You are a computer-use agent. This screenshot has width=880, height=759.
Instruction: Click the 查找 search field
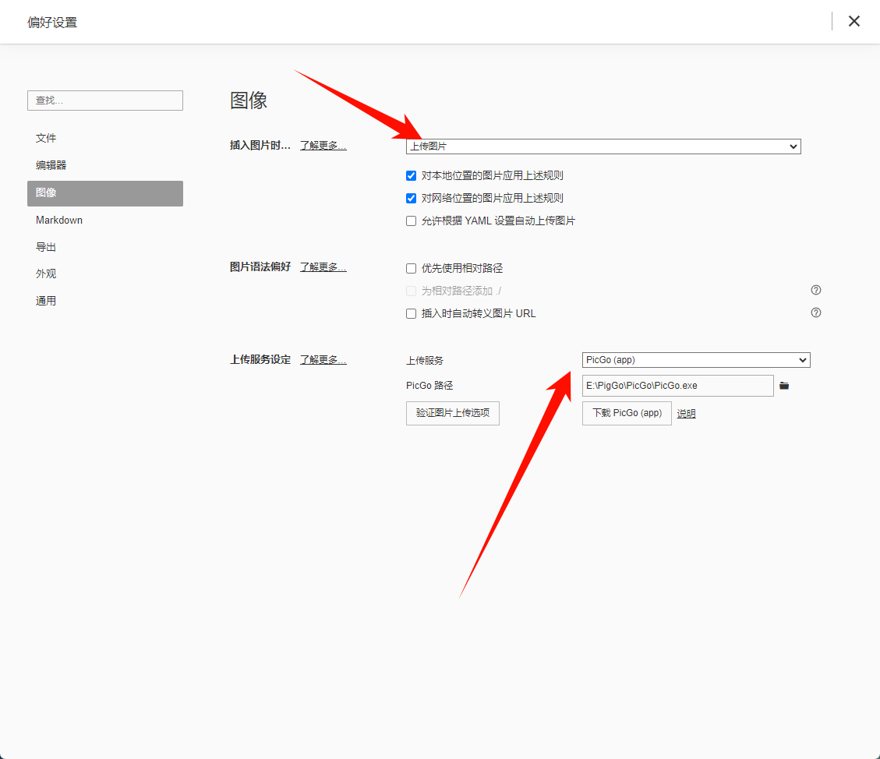(105, 101)
